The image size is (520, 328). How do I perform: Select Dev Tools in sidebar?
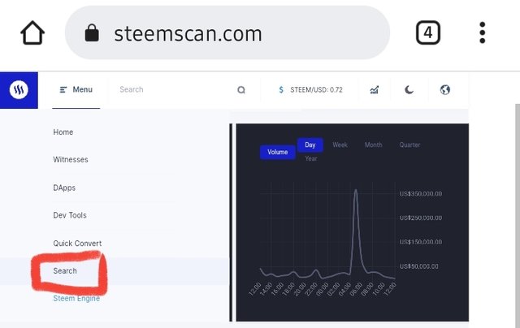(70, 215)
